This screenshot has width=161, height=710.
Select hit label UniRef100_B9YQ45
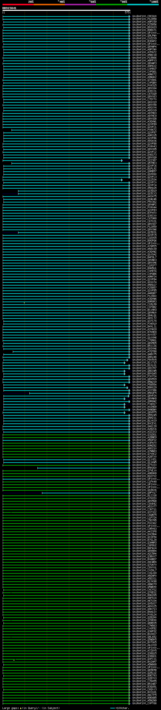(x=144, y=374)
